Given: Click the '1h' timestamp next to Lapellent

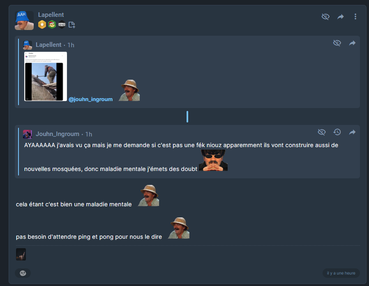Looking at the screenshot, I should click(x=71, y=45).
